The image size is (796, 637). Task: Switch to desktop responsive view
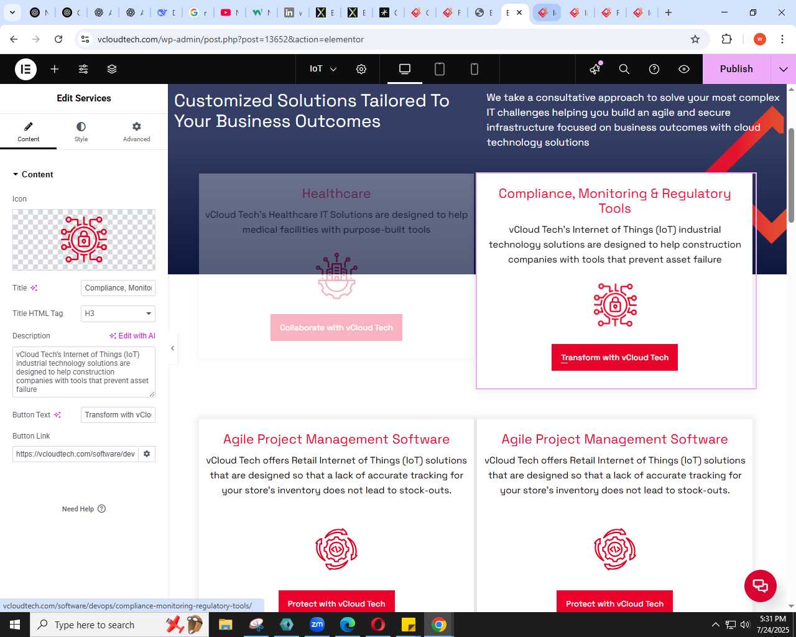[x=405, y=69]
